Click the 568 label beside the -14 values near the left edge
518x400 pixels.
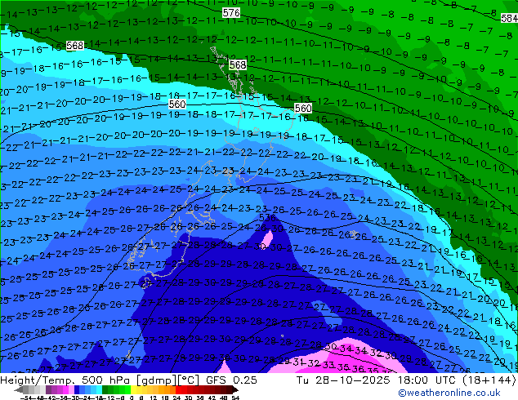pos(74,46)
